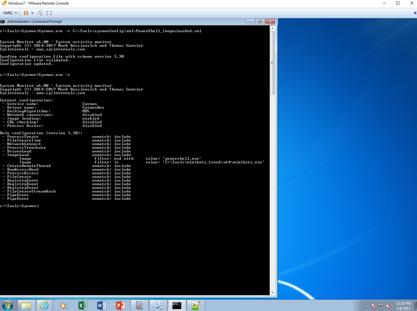Click the PowerShell_ImagesLoaded.xml command line
The image size is (417, 311).
point(101,31)
